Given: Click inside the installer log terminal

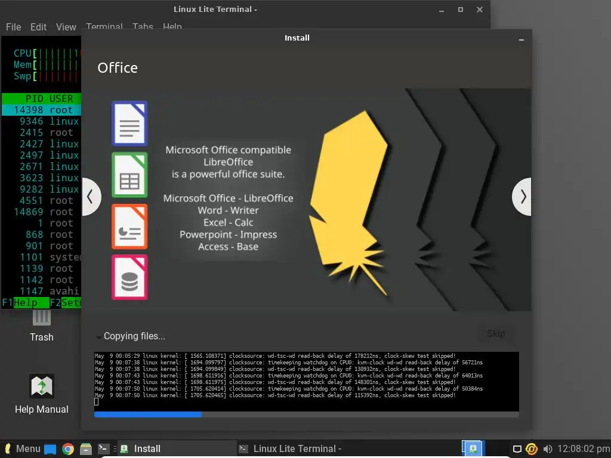Looking at the screenshot, I should tap(306, 381).
